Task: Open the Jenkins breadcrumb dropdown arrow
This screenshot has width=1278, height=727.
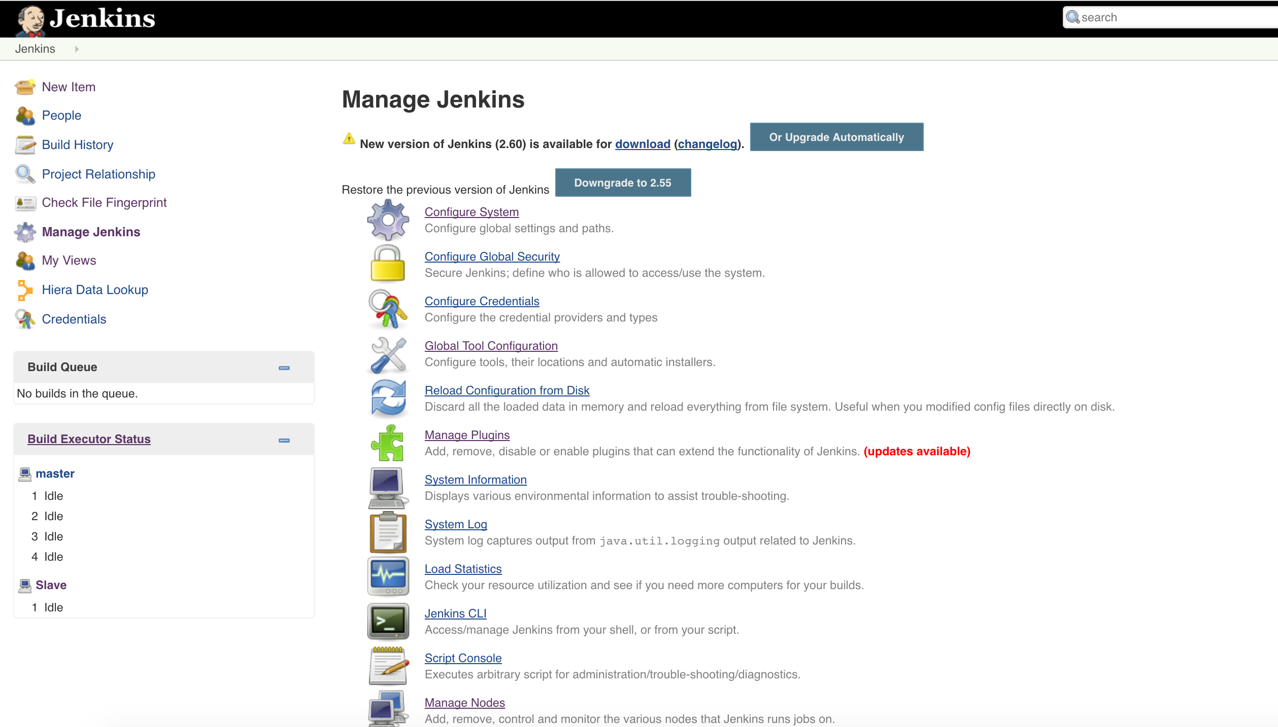Action: click(x=77, y=49)
